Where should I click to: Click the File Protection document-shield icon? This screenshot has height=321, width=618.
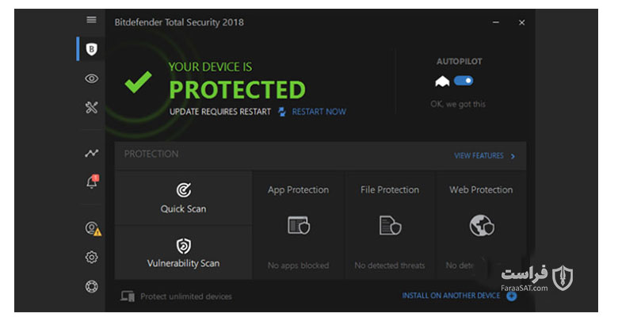point(390,226)
